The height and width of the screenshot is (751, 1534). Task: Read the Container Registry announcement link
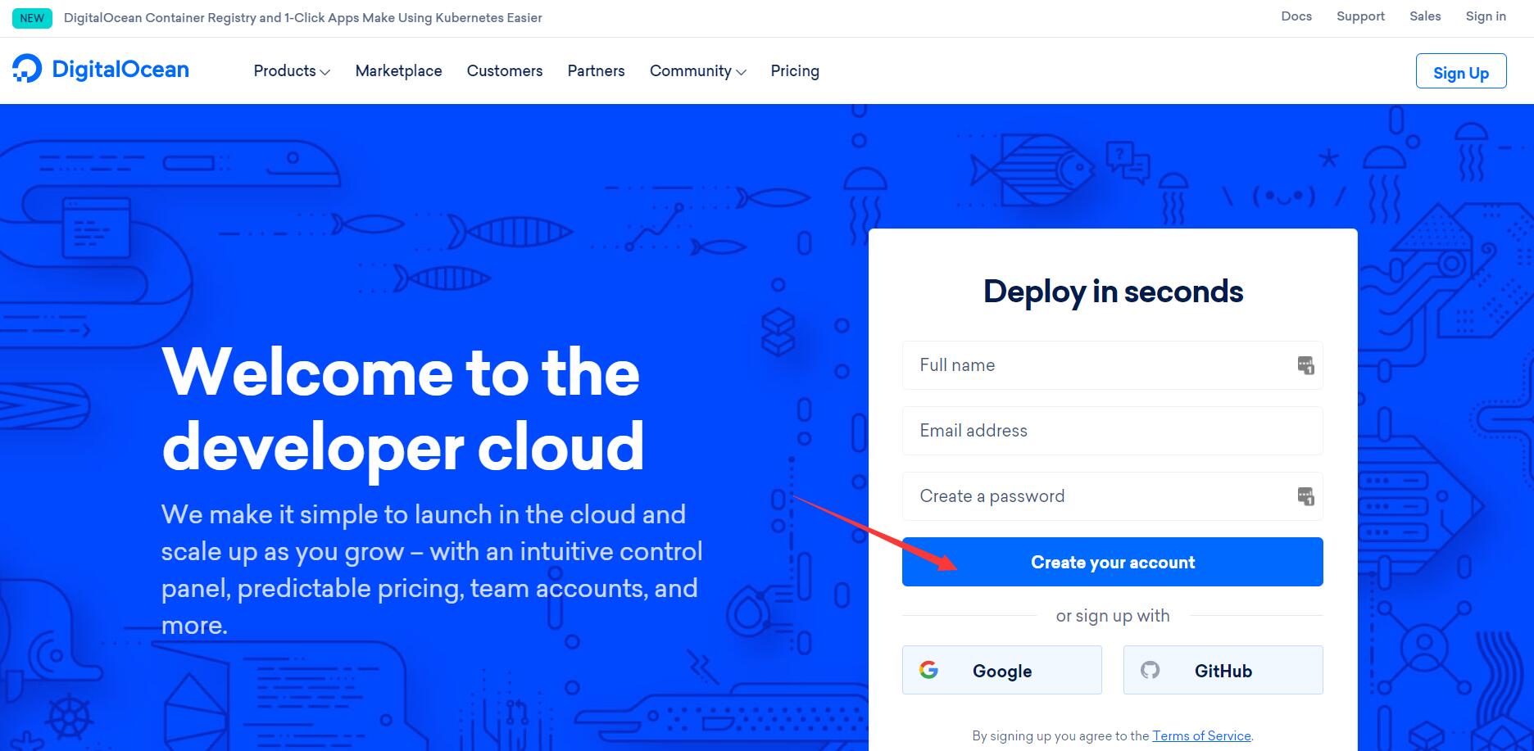coord(302,18)
